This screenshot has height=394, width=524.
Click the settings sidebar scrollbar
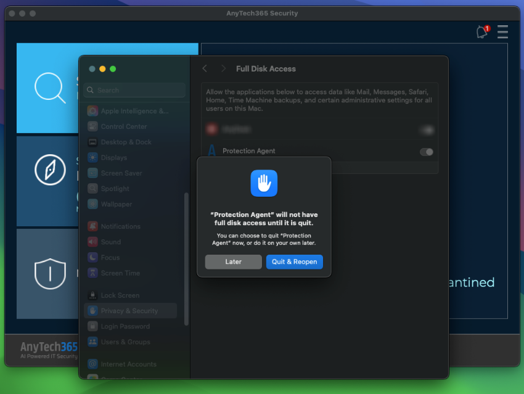tap(186, 259)
